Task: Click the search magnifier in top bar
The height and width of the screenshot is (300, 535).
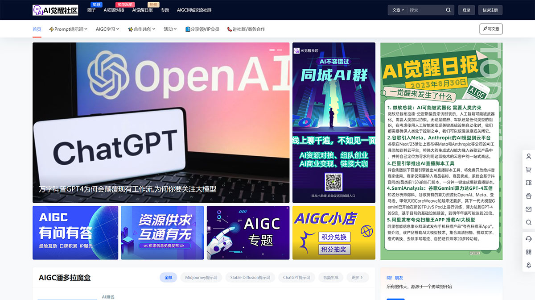Action: 448,9
